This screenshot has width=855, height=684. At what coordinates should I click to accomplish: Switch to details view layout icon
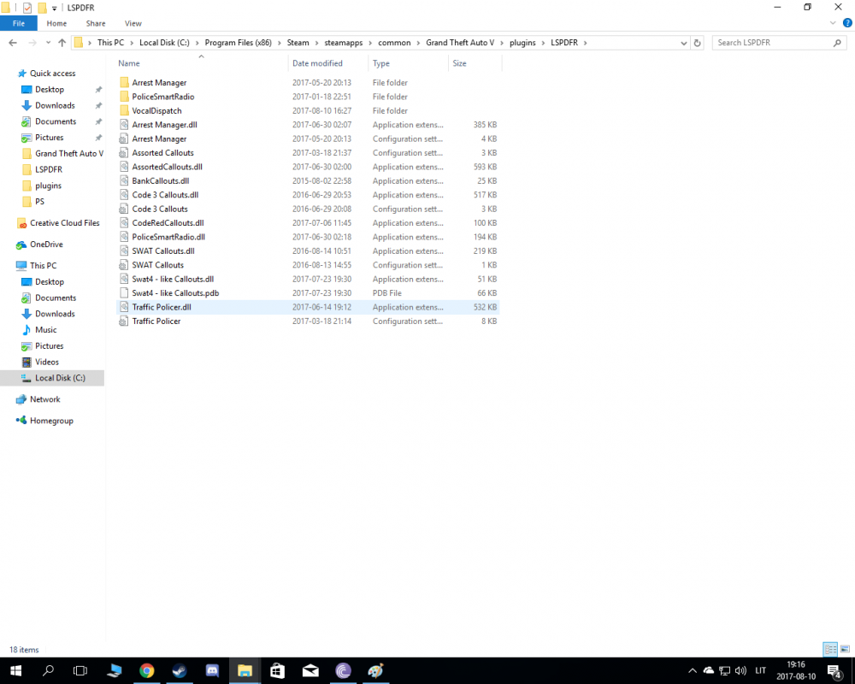(830, 649)
